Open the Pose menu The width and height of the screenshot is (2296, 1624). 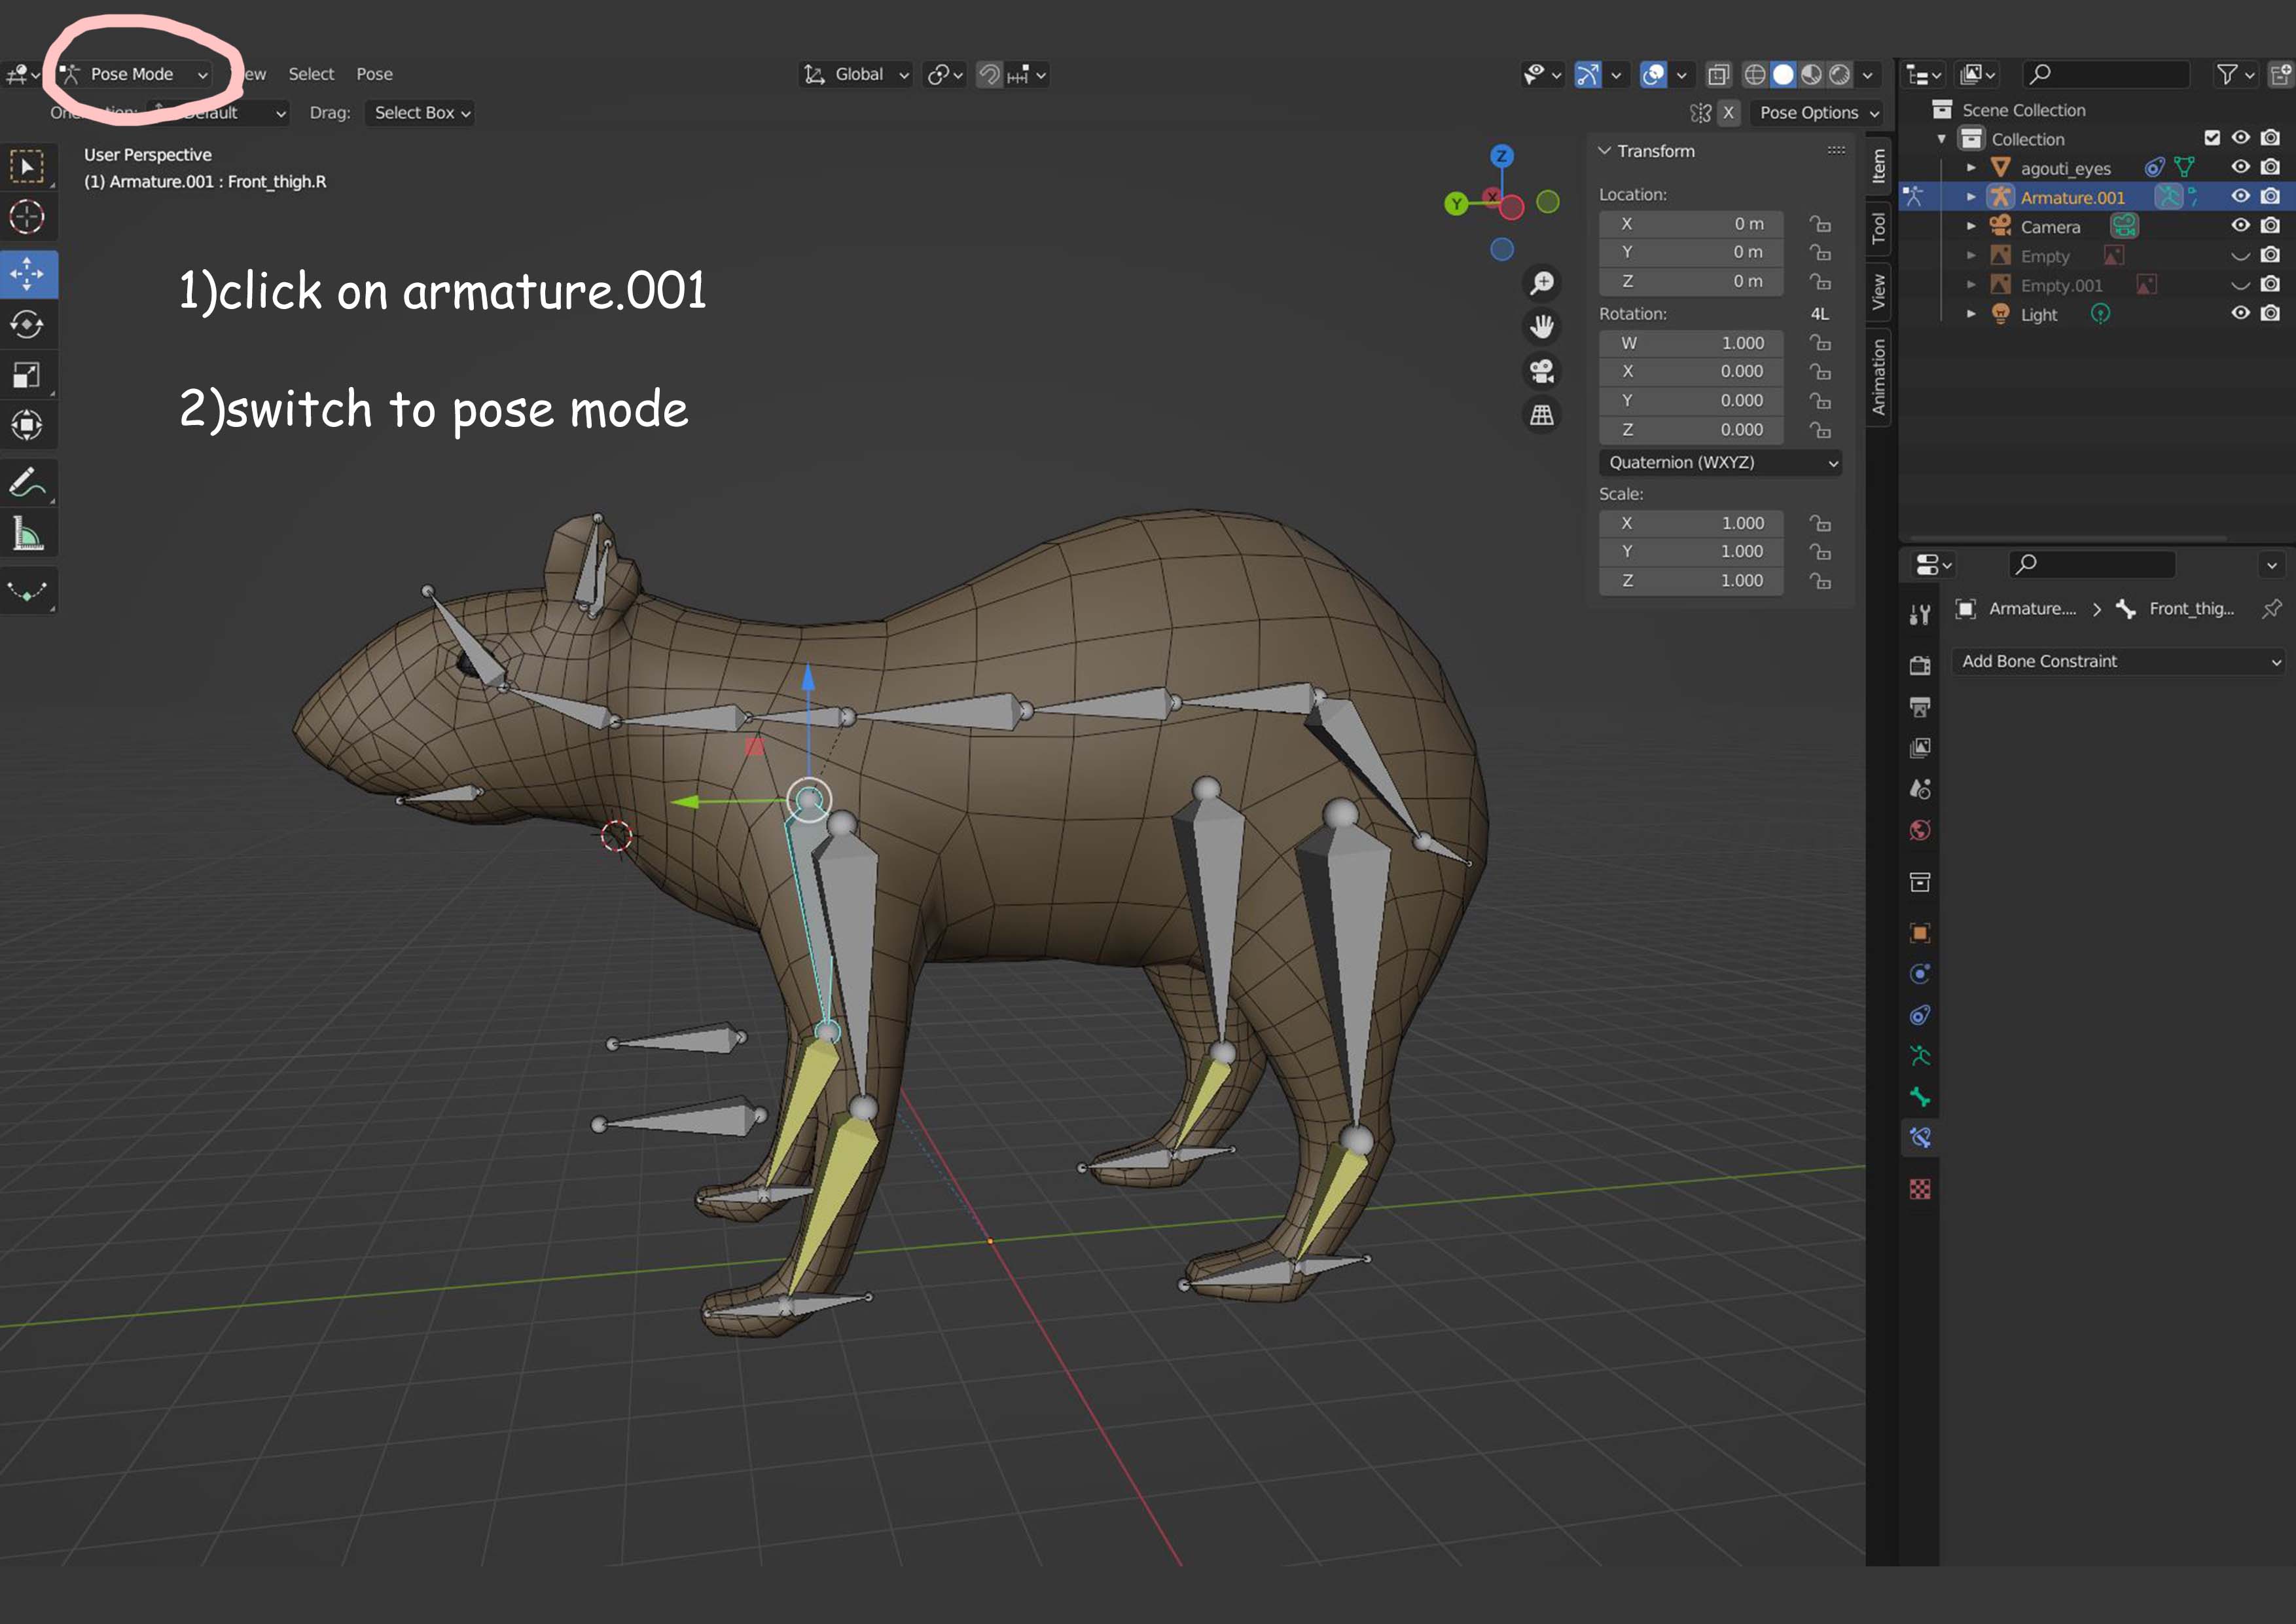374,74
